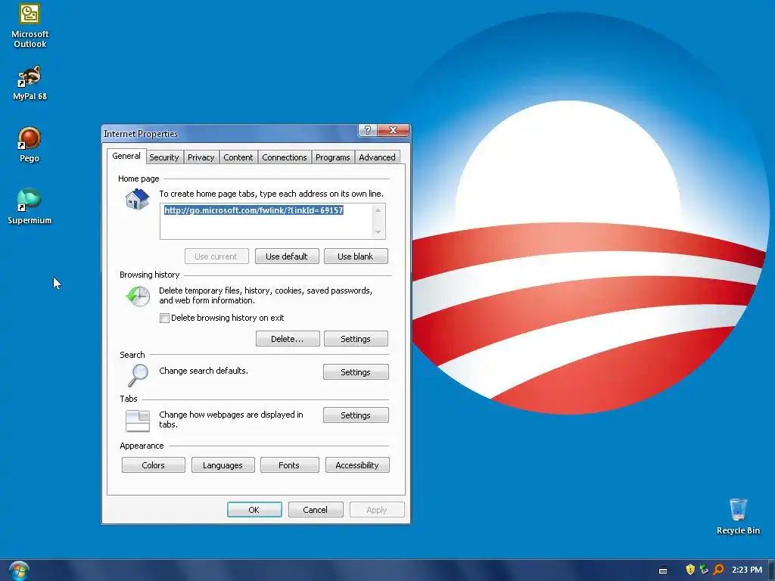Click the Apply button
The image size is (775, 581).
pos(377,509)
